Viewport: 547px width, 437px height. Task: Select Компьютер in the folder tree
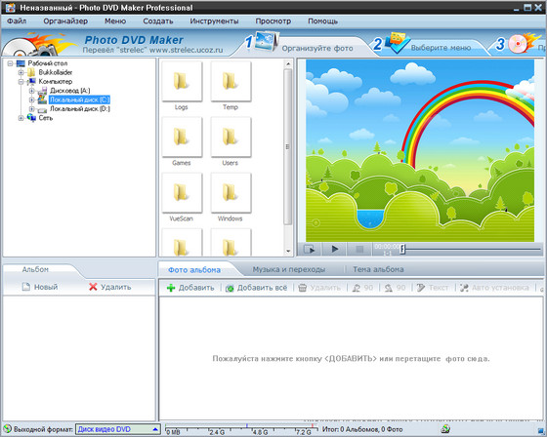tap(56, 82)
